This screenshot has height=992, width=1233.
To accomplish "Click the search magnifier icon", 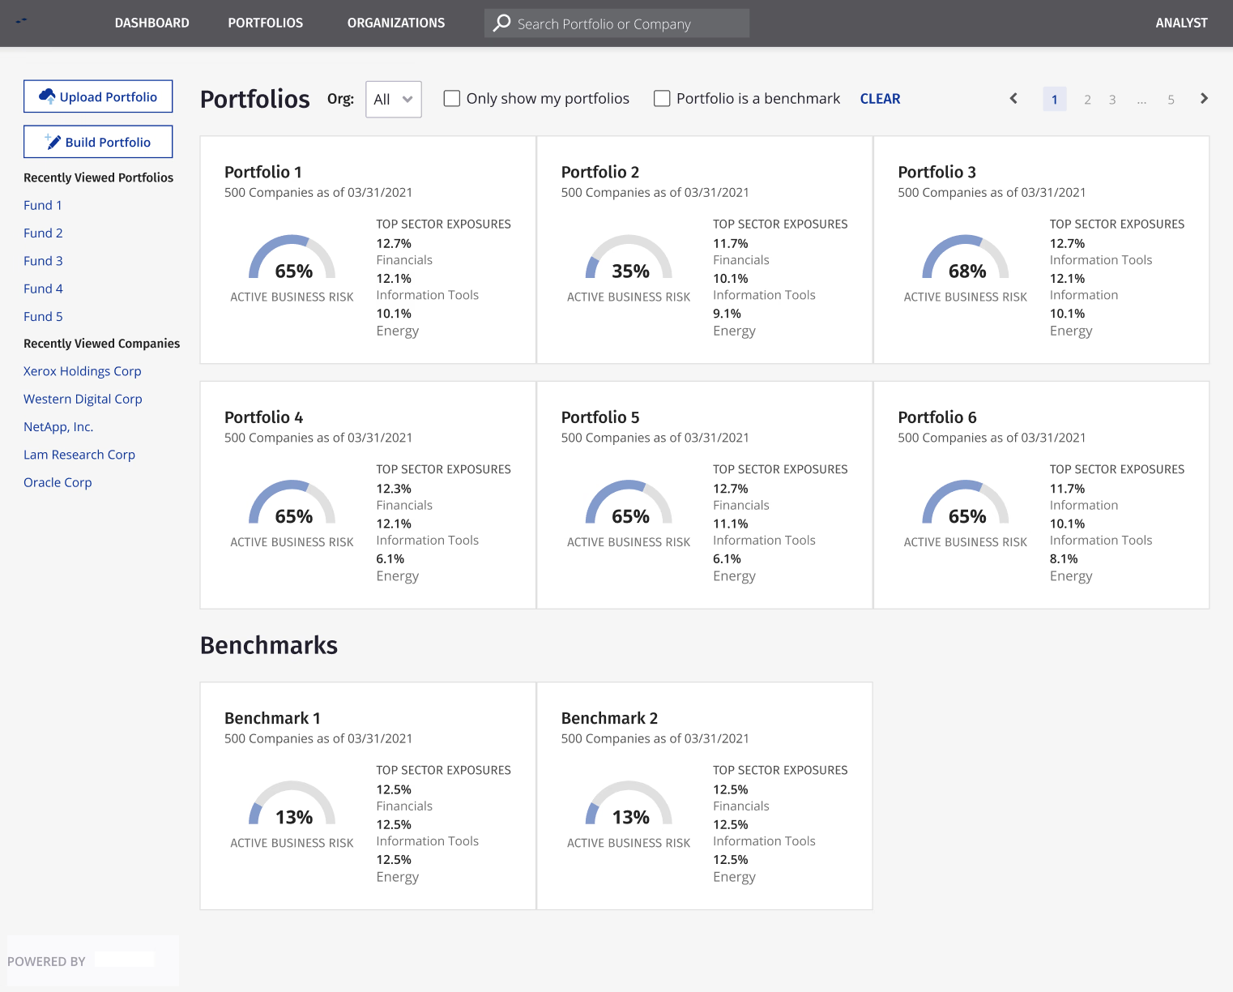I will tap(502, 23).
